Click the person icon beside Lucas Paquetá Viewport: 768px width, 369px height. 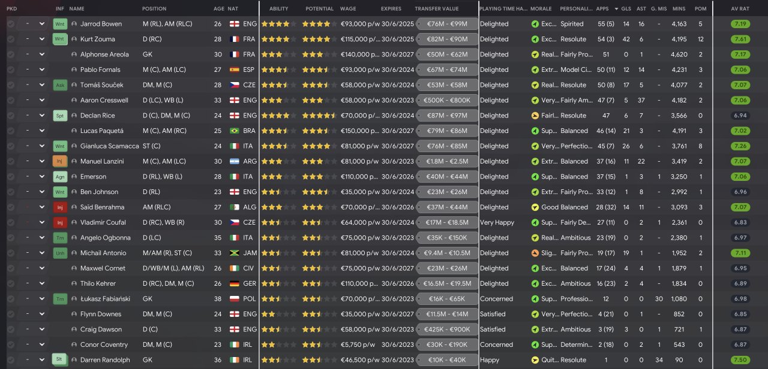[x=74, y=131]
